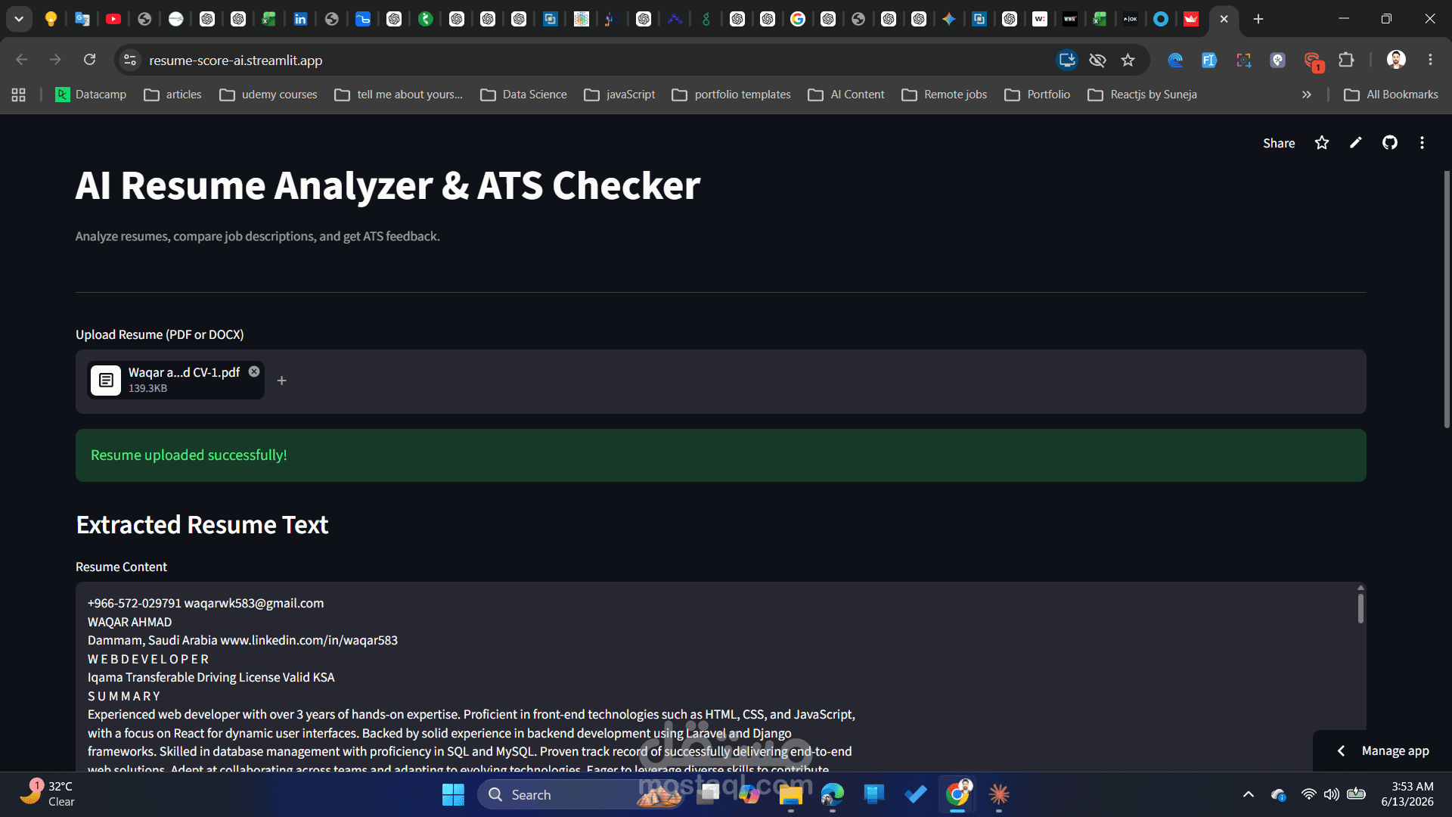Open the GitHub repository icon
Screen dimensions: 1452x817
tap(1390, 143)
